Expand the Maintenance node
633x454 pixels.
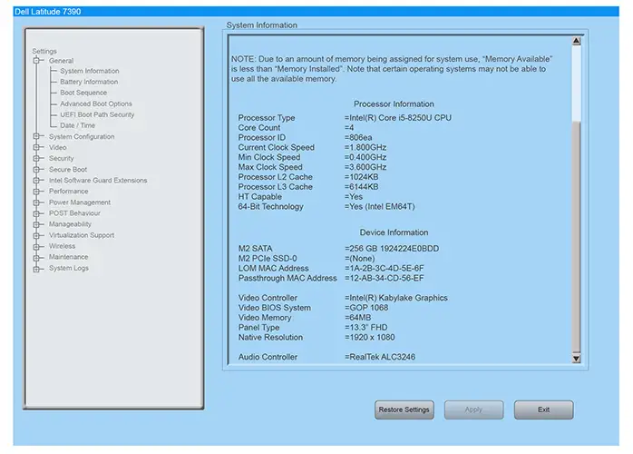[x=36, y=257]
